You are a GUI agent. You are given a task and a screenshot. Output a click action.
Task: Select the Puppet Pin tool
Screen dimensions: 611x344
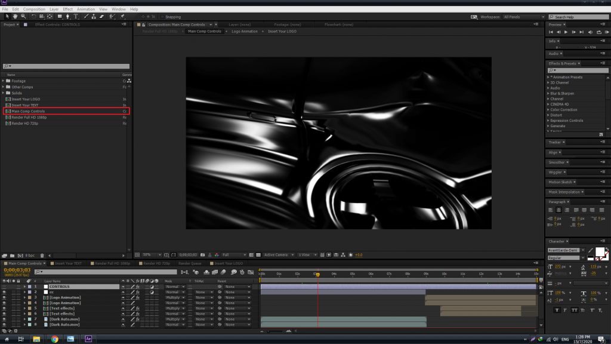click(x=122, y=16)
